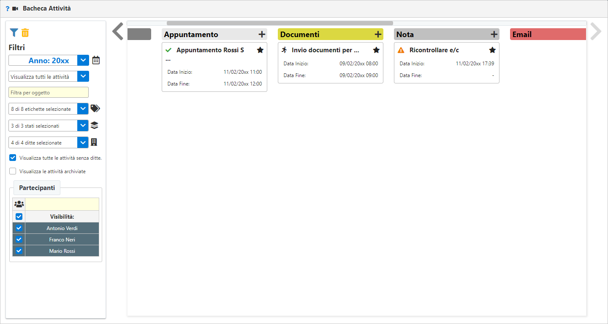Screen dimensions: 608x324
Task: Click the horizontal board scrollbar thumb
Action: tap(280, 23)
